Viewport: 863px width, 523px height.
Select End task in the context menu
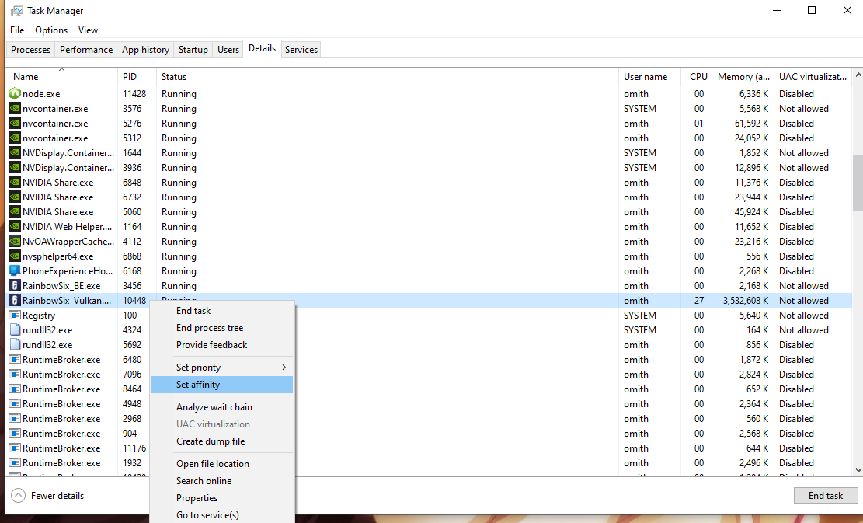222,311
